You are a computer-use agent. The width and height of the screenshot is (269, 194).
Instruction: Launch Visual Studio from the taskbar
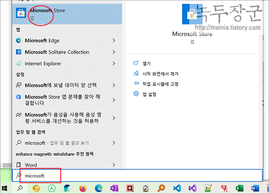coord(193,188)
